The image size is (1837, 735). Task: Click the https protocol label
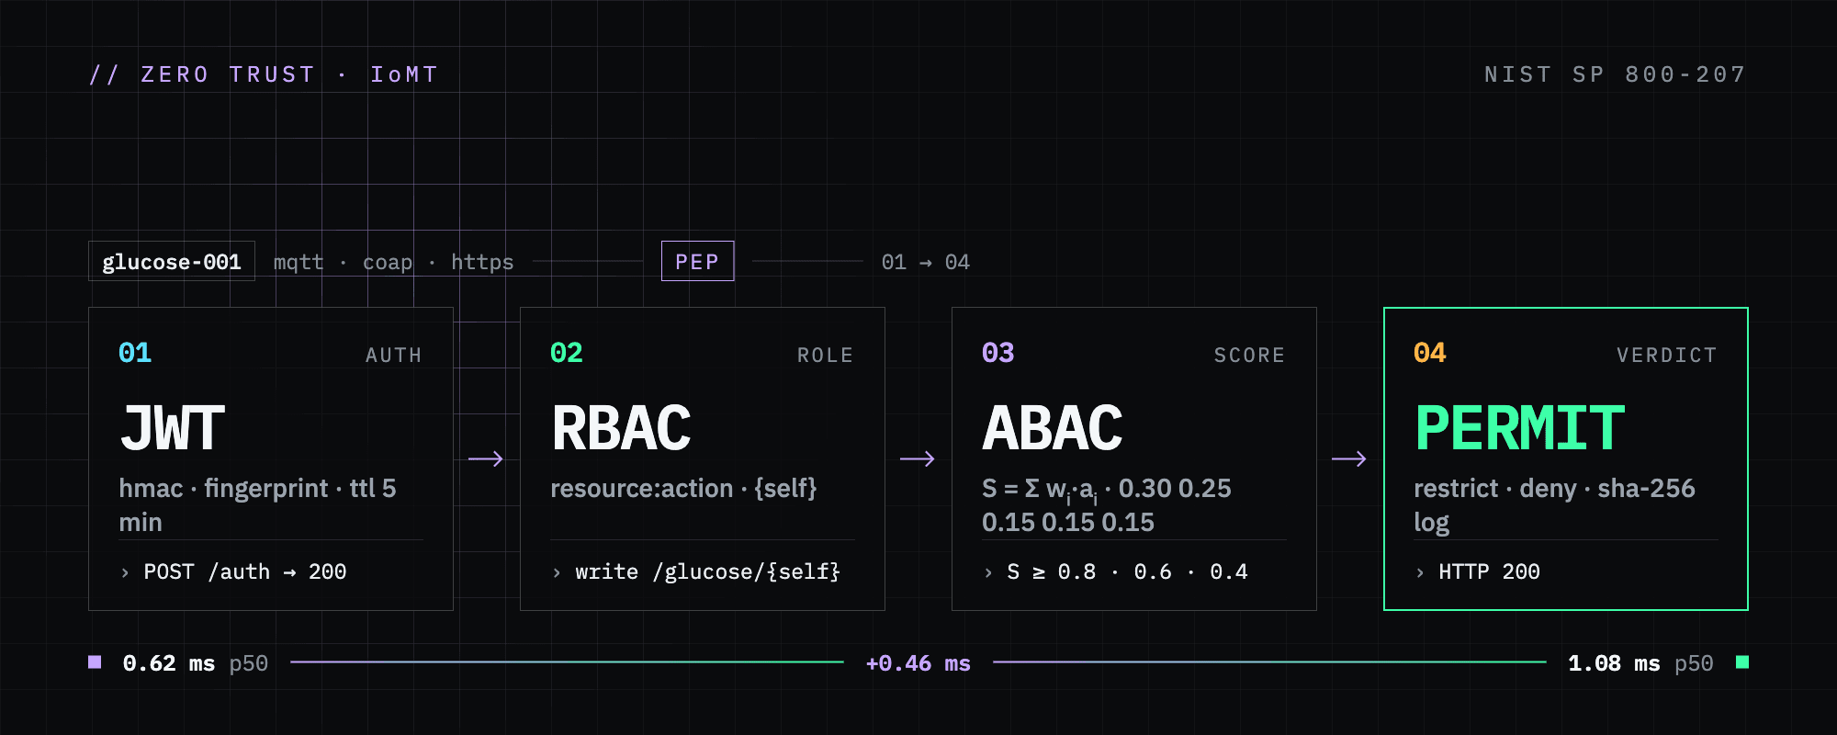(x=482, y=262)
